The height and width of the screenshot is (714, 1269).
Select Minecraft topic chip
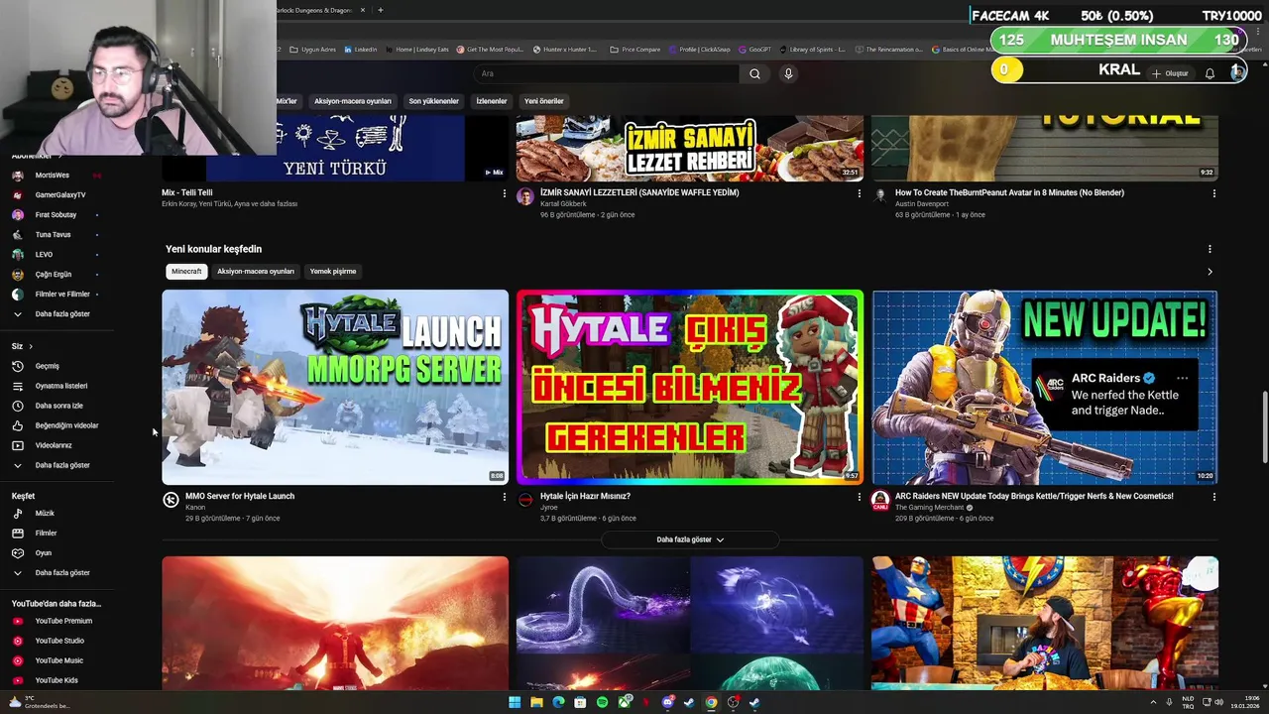186,272
